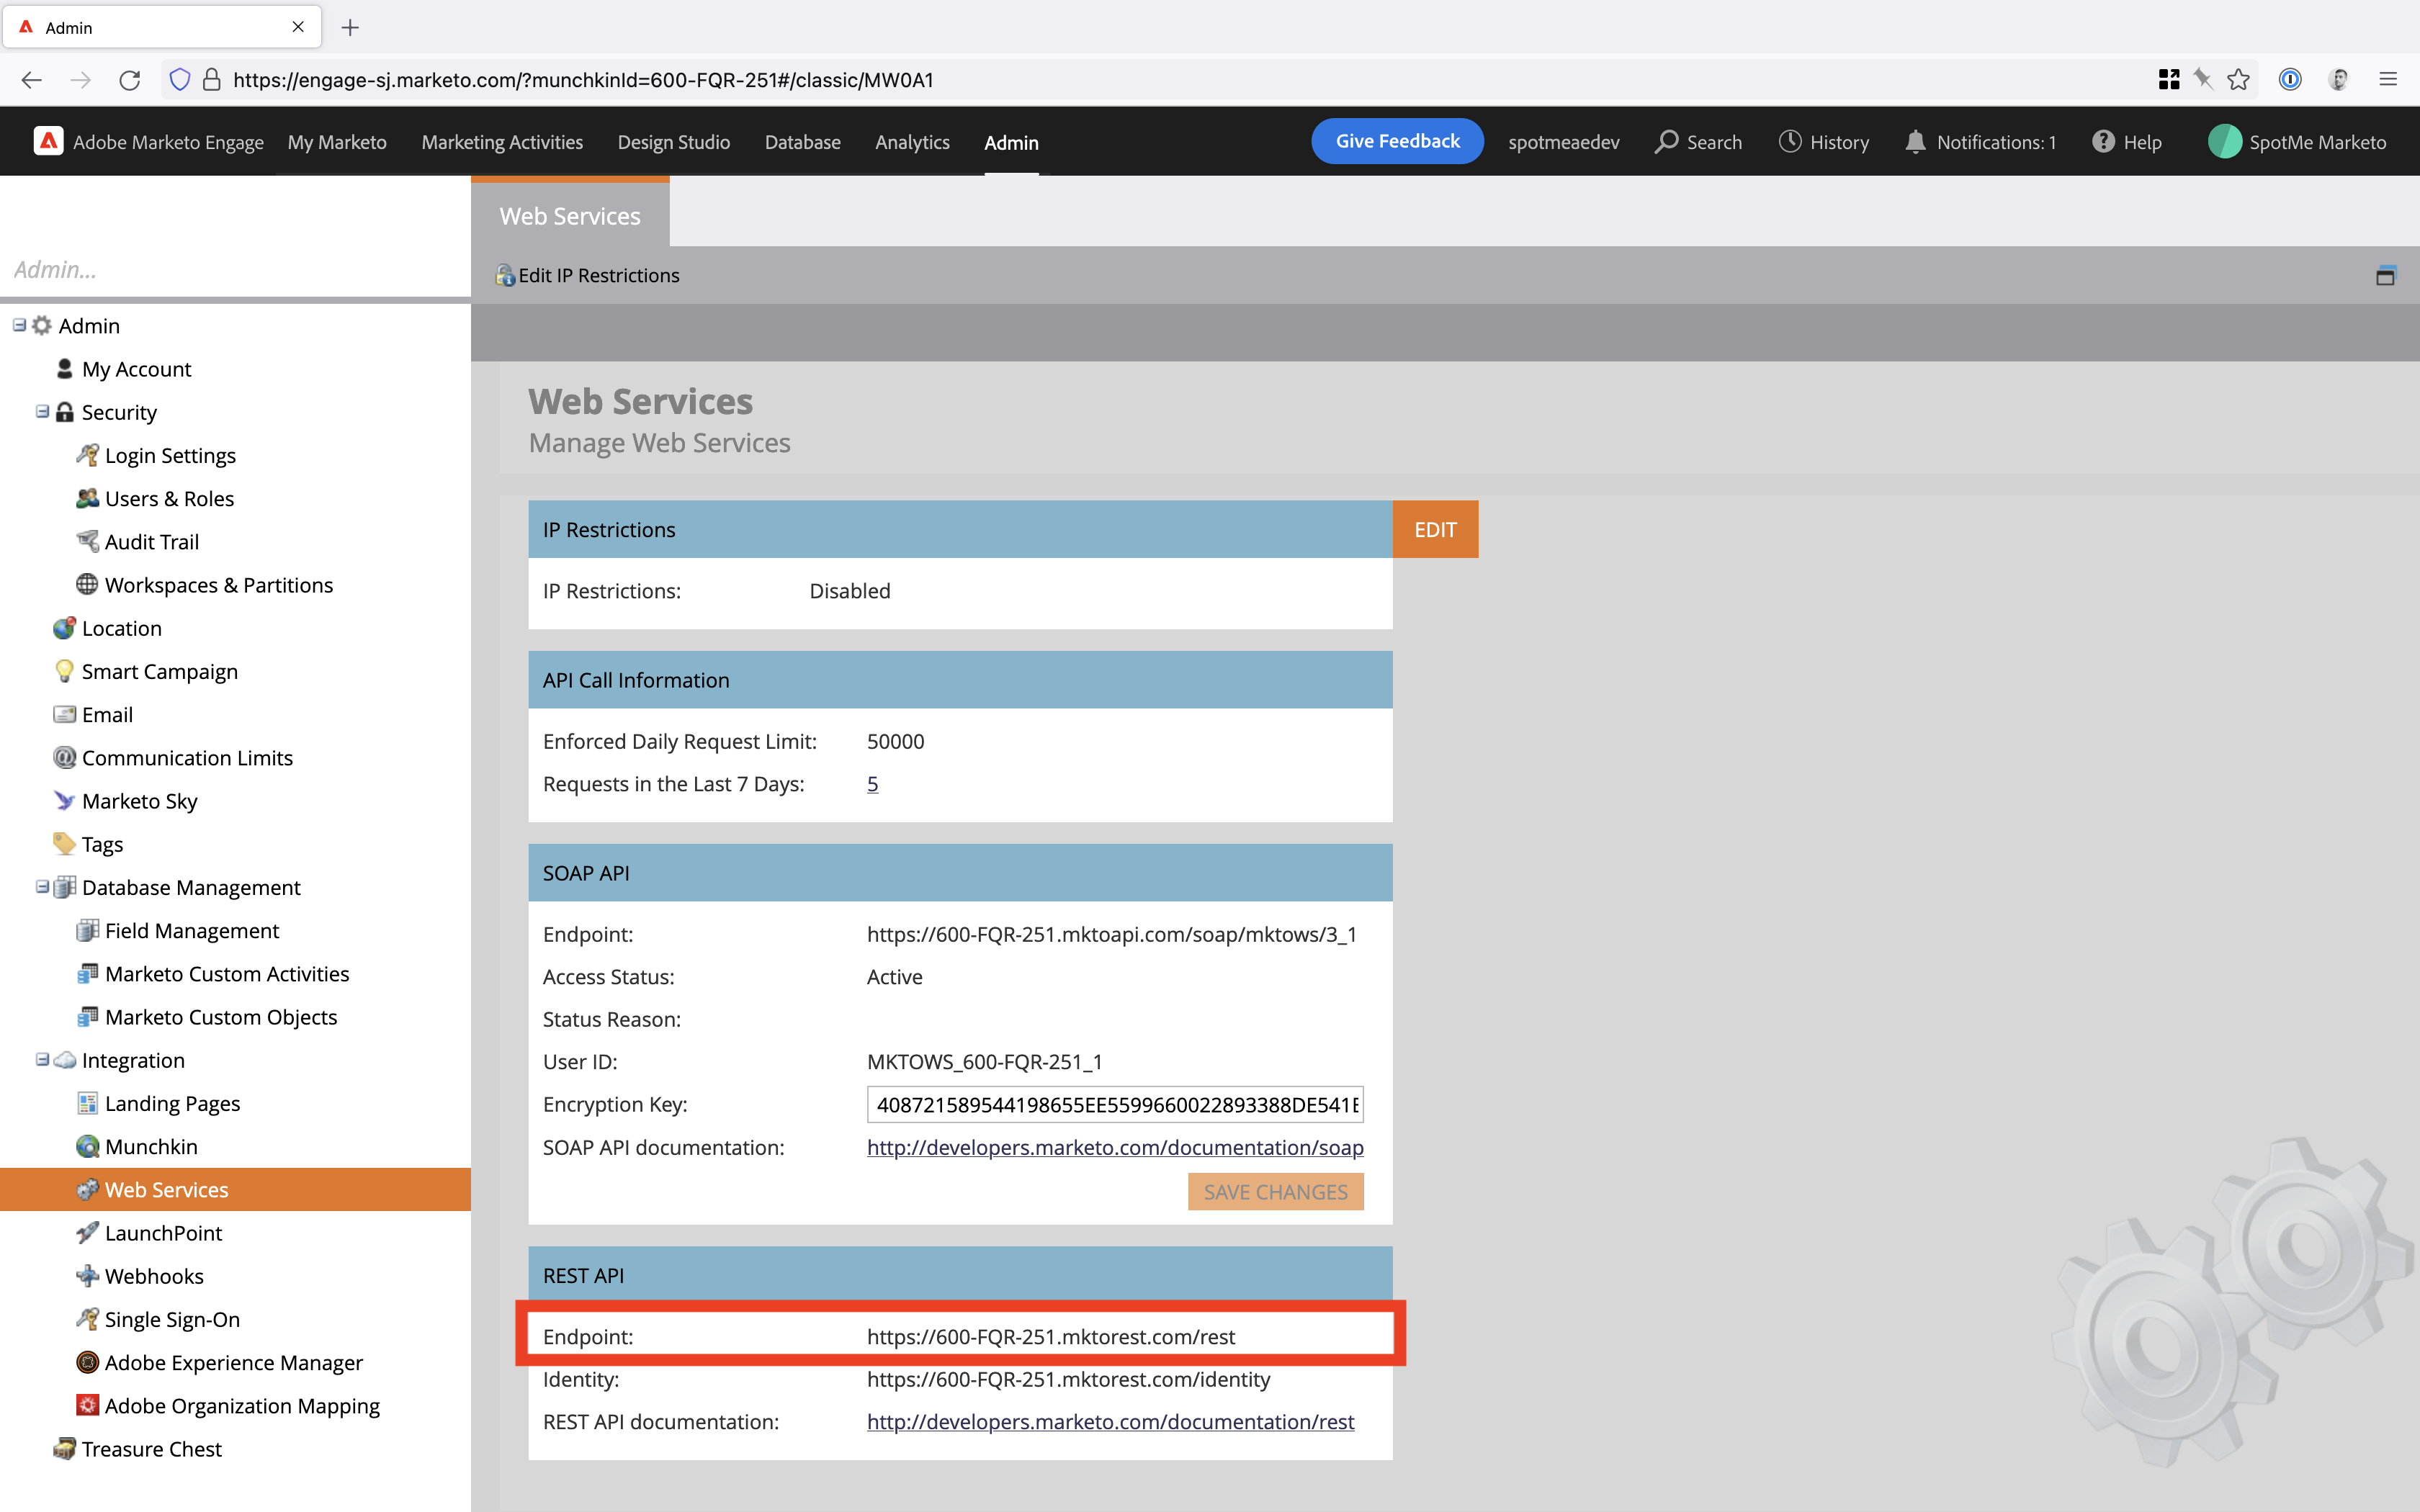Collapse the Admin root tree node
2420x1512 pixels.
pyautogui.click(x=19, y=325)
